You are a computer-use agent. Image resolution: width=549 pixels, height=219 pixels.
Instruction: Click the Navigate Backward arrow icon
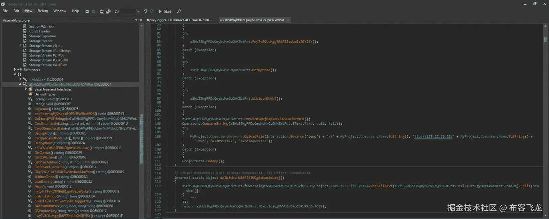point(87,11)
